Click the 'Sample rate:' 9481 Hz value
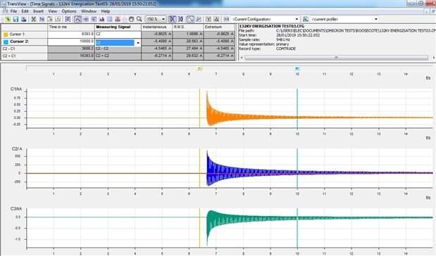 pyautogui.click(x=283, y=39)
